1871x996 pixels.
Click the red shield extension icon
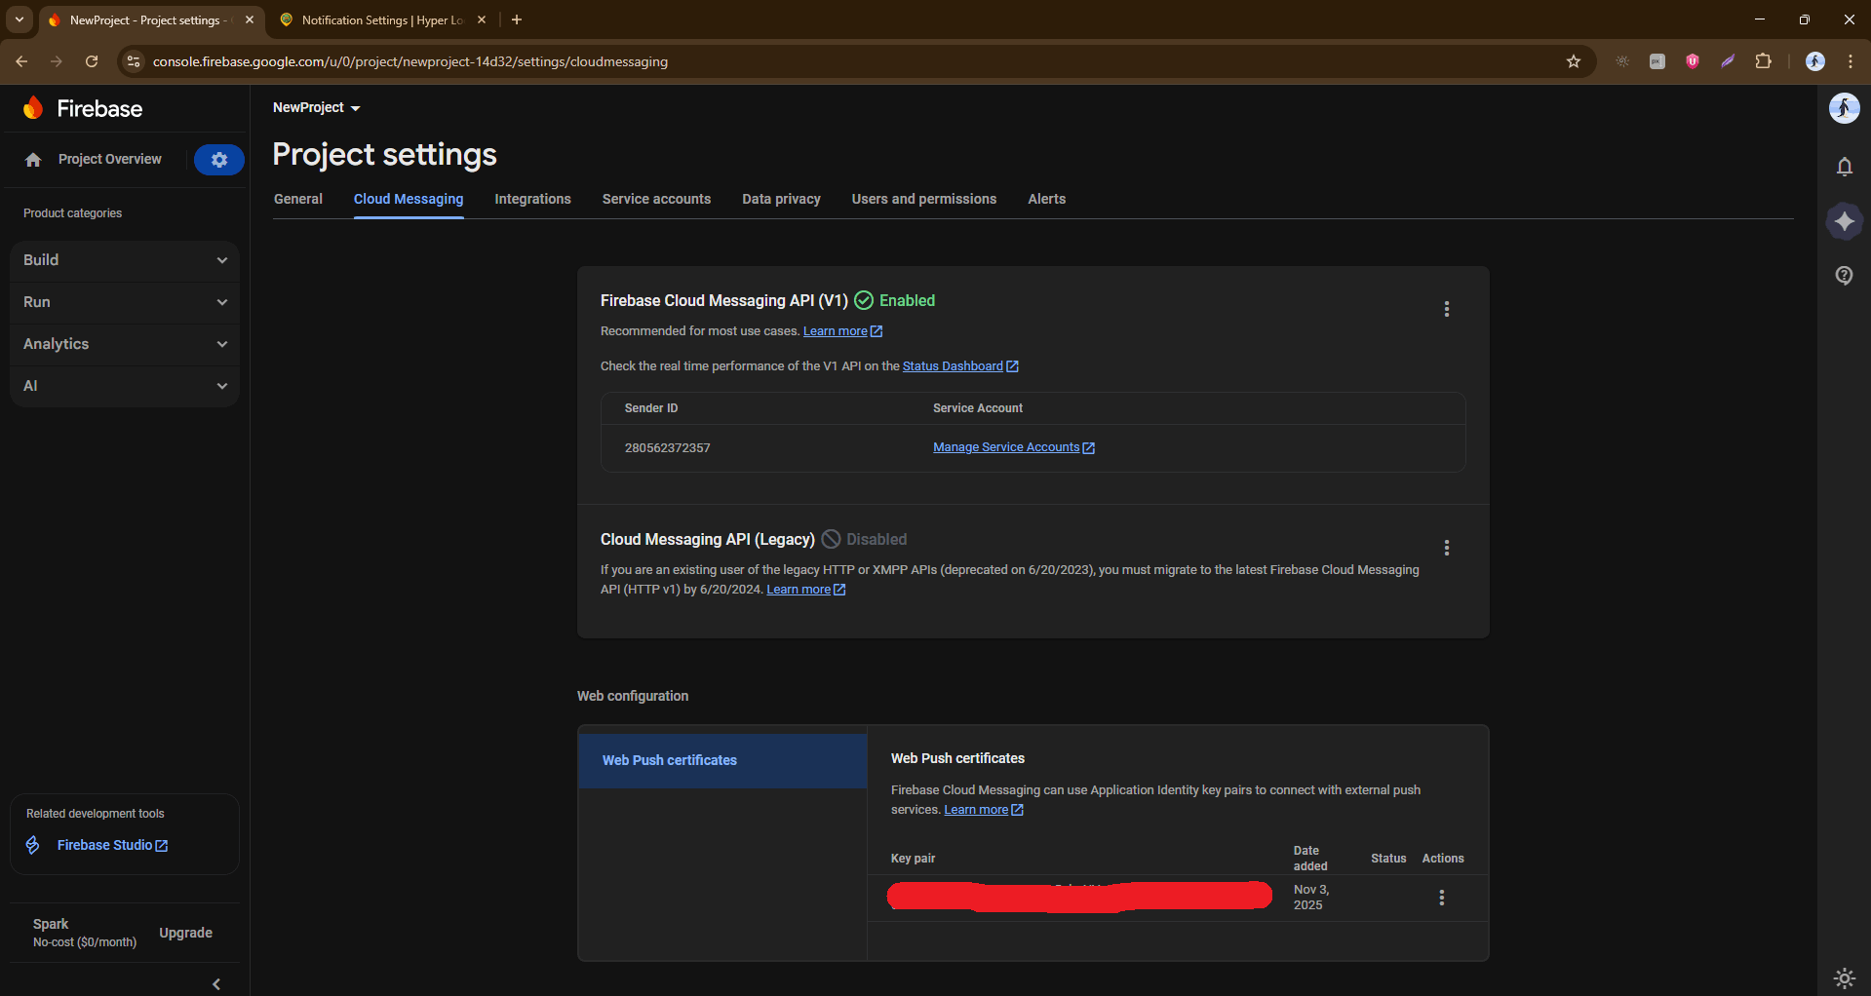(1693, 61)
